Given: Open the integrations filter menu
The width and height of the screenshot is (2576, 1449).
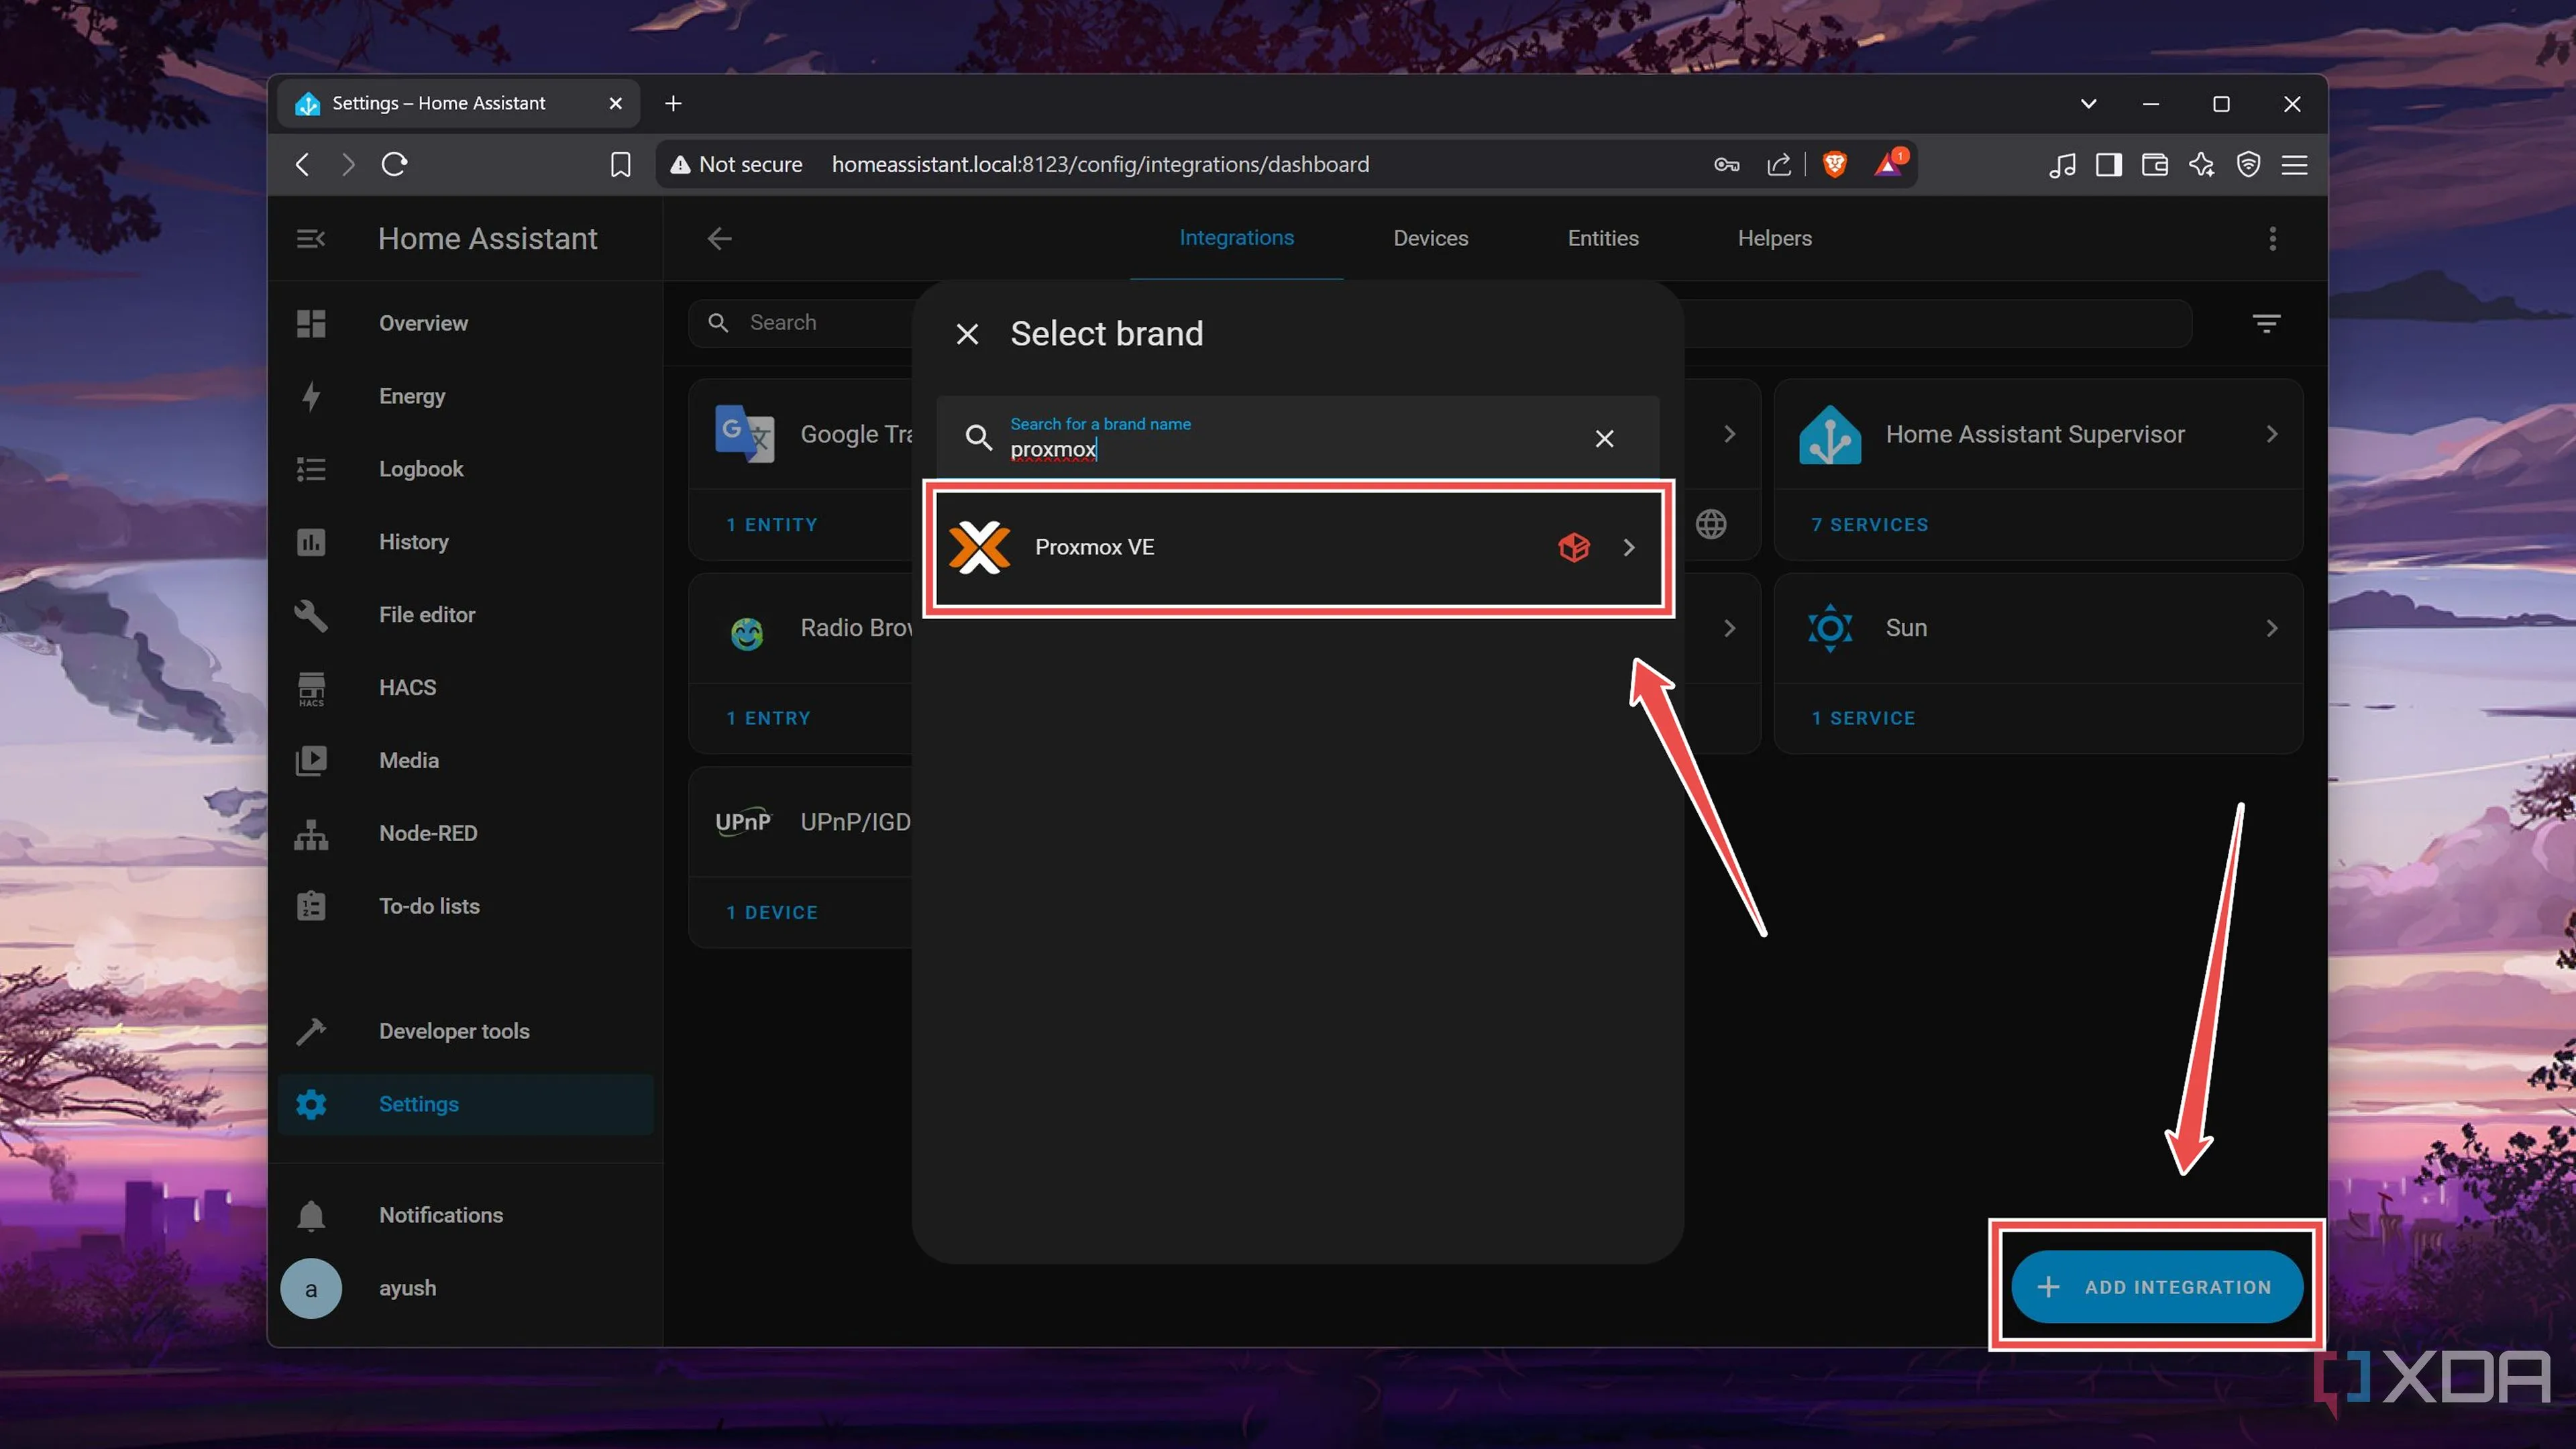Looking at the screenshot, I should (2266, 323).
